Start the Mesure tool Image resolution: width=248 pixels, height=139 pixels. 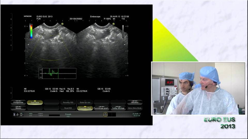(18, 108)
